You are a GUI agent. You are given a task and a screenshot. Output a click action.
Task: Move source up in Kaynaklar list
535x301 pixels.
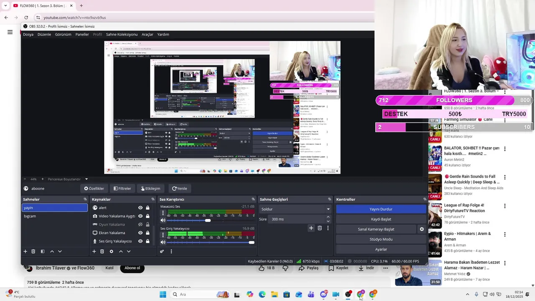(x=121, y=251)
